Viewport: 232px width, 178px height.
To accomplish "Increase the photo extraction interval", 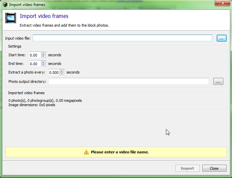I will (62, 71).
